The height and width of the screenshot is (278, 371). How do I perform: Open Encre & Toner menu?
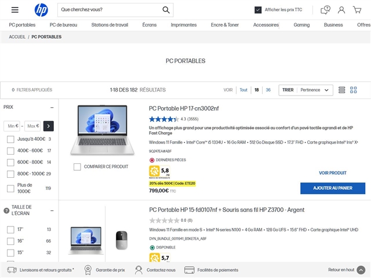[225, 25]
